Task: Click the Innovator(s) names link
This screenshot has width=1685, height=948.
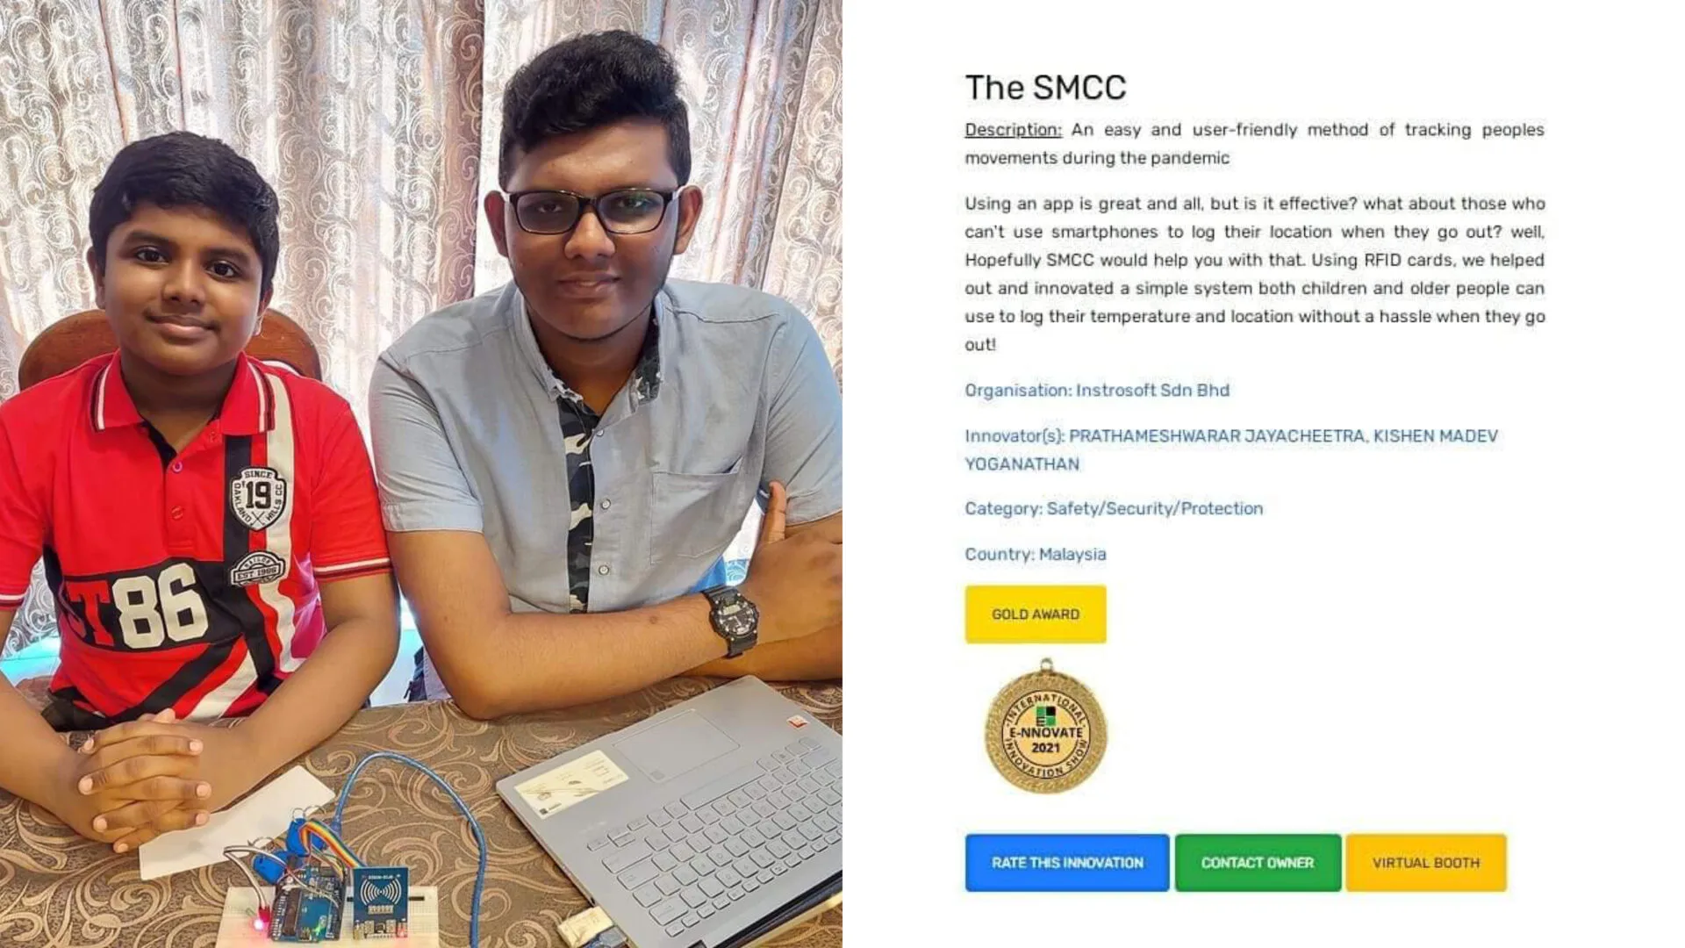Action: tap(1231, 449)
